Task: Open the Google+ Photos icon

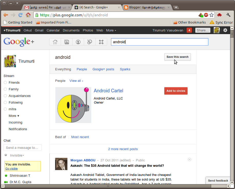Action: 67,42
